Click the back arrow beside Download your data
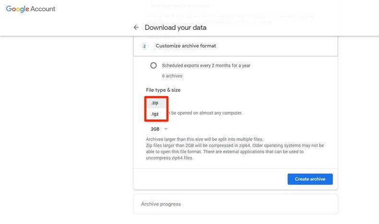 coord(136,27)
